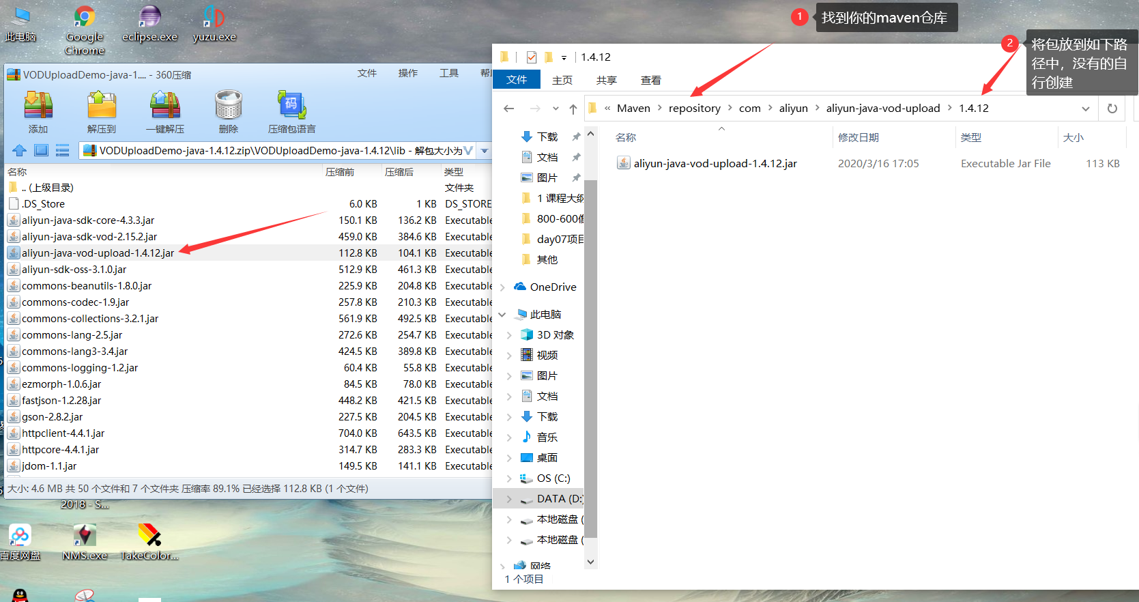Screen dimensions: 1139x602
Task: Open the recent locations dropdown beside forward arrow
Action: (x=556, y=109)
